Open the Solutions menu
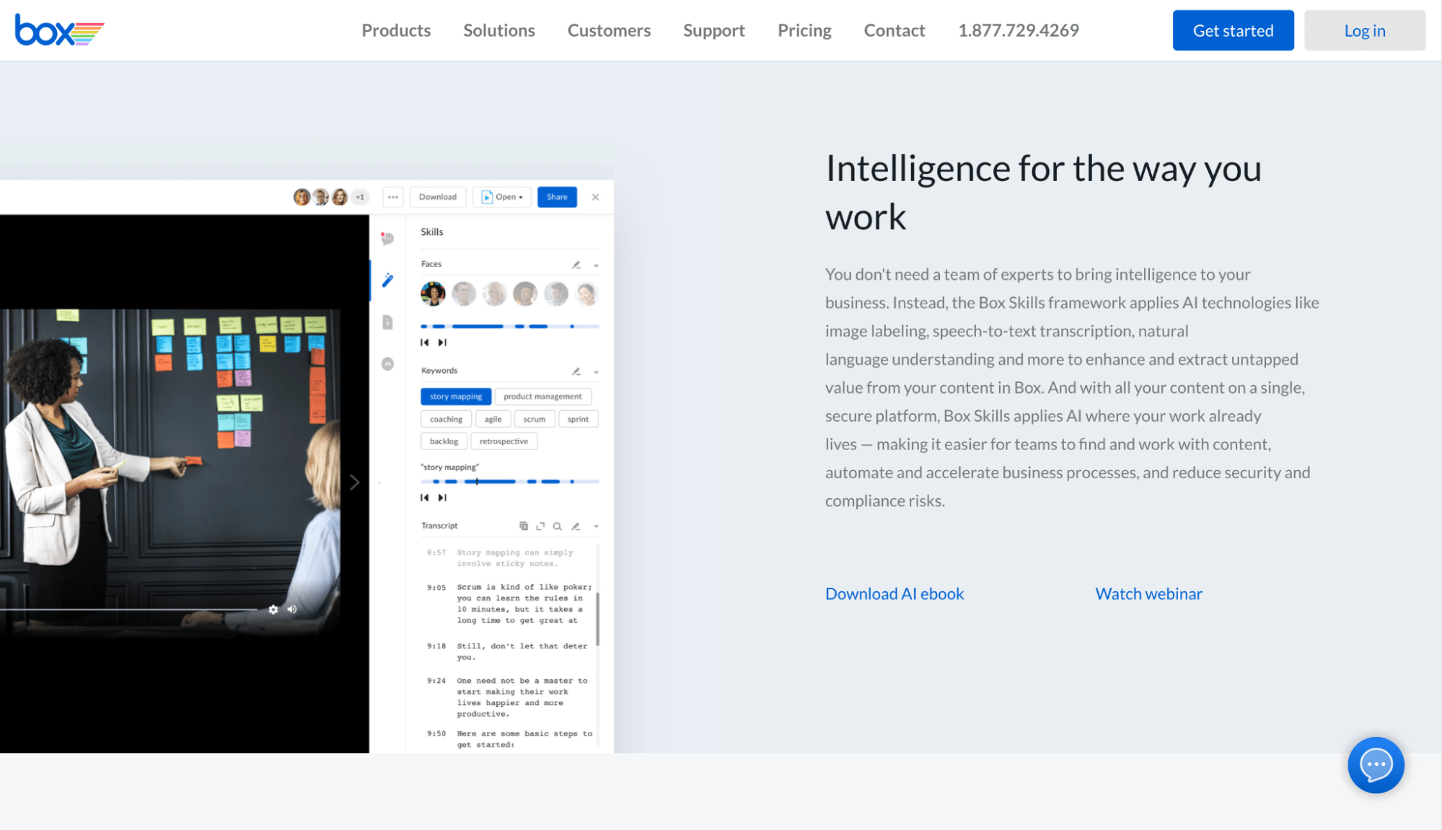Viewport: 1442px width, 830px height. (499, 30)
